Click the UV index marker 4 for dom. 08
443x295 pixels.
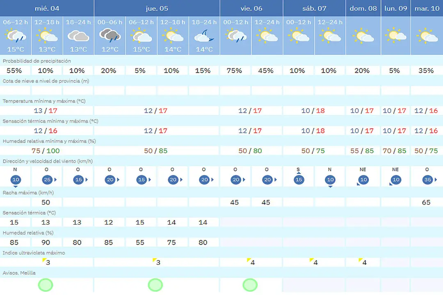[x=363, y=262]
